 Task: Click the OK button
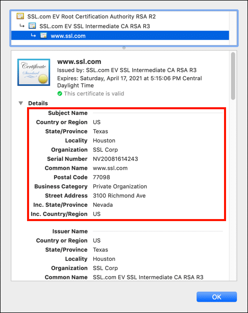pos(217,297)
